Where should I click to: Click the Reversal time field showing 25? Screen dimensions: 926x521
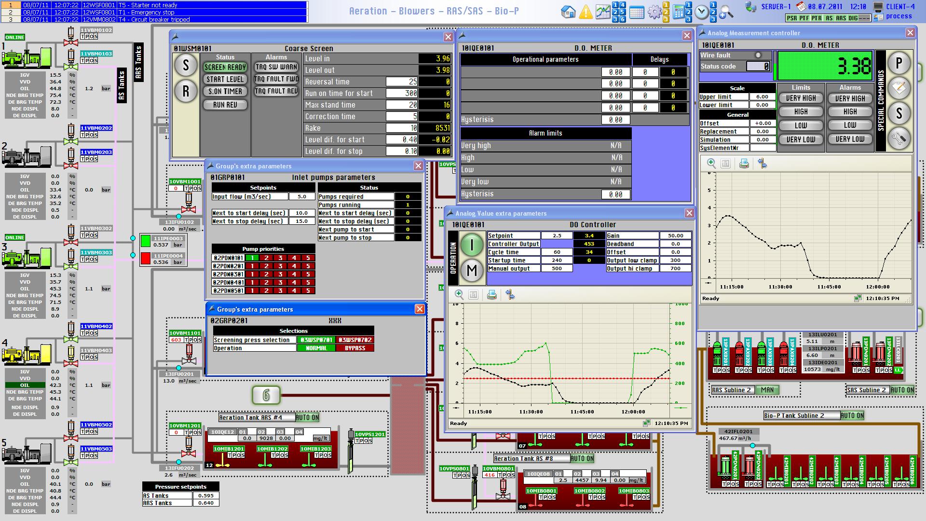(401, 82)
